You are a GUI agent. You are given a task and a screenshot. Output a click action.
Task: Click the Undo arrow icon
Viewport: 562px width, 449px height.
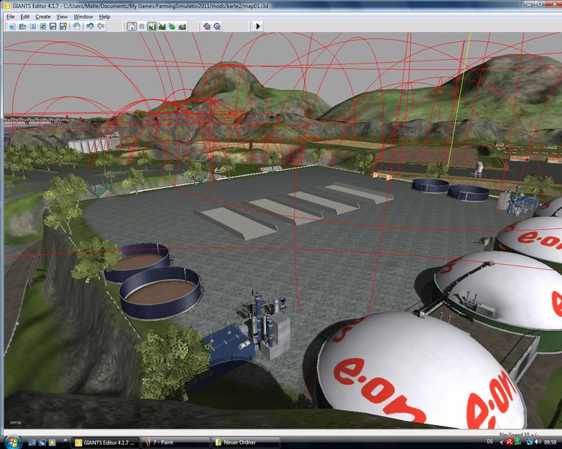point(90,26)
